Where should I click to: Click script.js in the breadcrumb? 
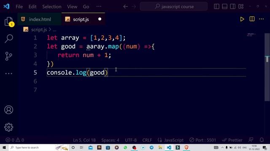tap(39, 30)
